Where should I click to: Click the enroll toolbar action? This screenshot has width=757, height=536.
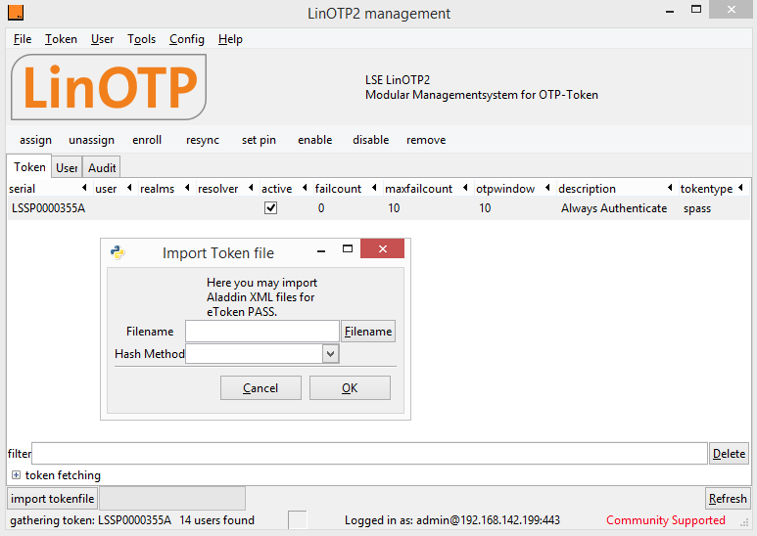point(147,140)
